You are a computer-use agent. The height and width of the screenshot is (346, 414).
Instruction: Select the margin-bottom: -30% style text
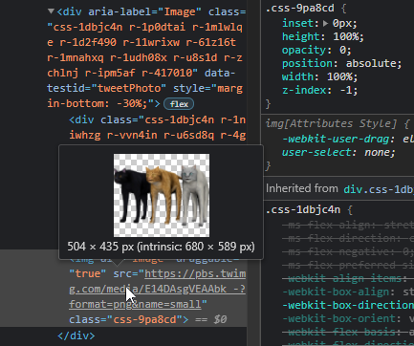145,96
